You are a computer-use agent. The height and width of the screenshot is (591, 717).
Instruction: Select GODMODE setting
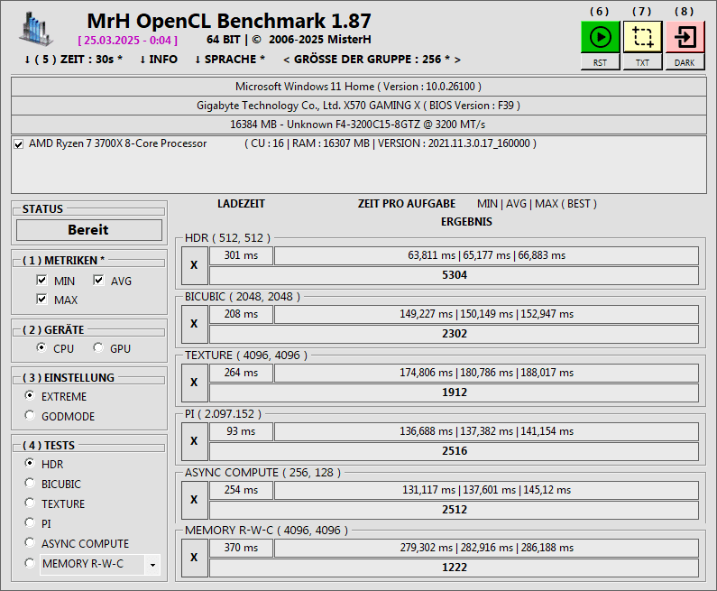click(x=30, y=415)
